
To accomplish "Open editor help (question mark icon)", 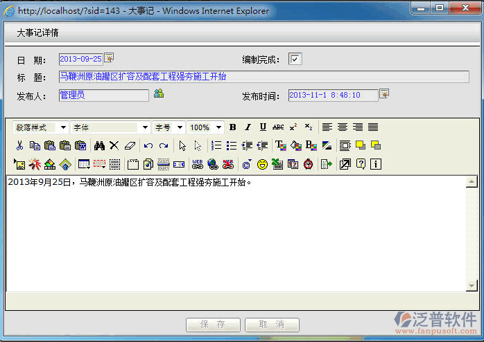I will tap(361, 164).
